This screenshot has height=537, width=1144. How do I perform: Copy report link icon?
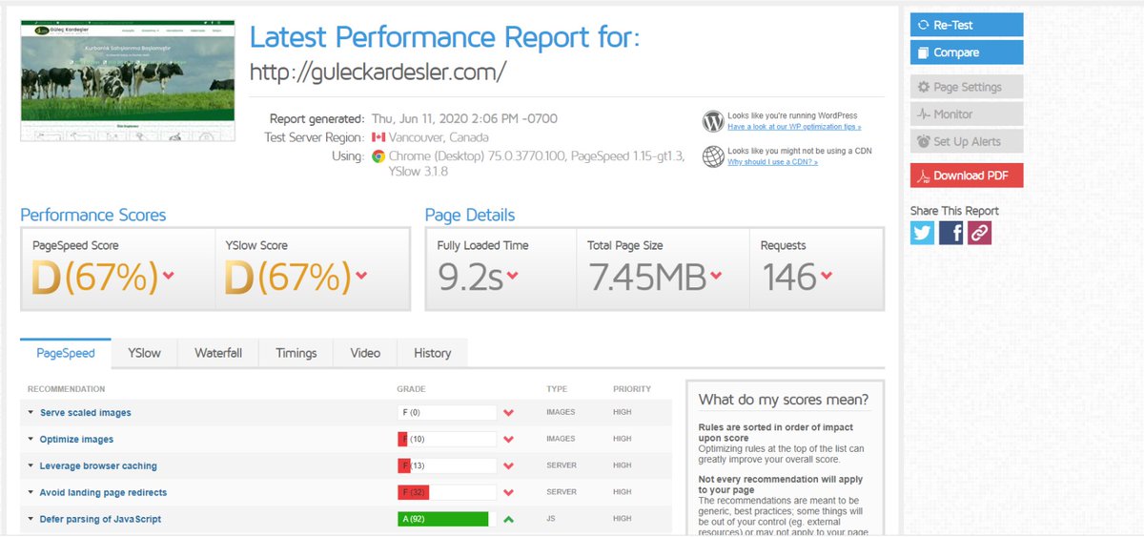click(x=979, y=232)
